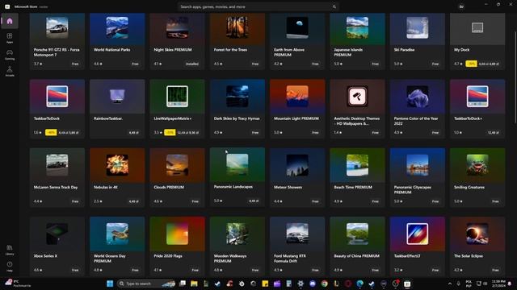Click the Store search field
Image resolution: width=517 pixels, height=290 pixels.
click(258, 6)
